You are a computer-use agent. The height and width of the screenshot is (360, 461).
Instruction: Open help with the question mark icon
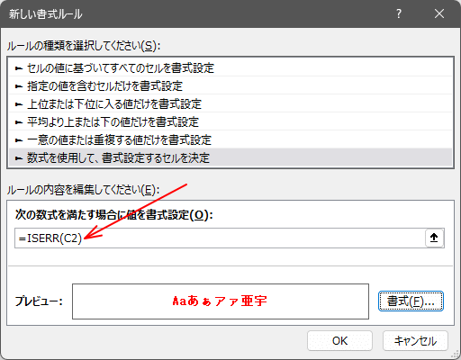(x=399, y=13)
